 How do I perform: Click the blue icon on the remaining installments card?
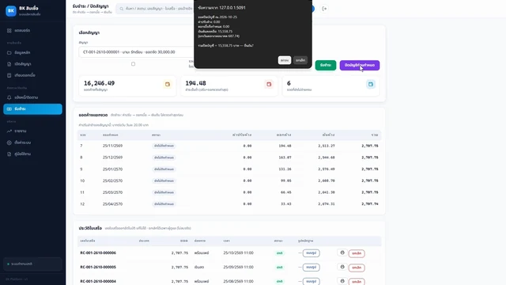tap(371, 85)
